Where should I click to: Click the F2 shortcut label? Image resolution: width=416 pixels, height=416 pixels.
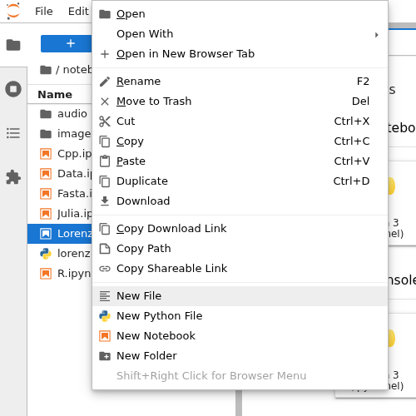coord(363,82)
